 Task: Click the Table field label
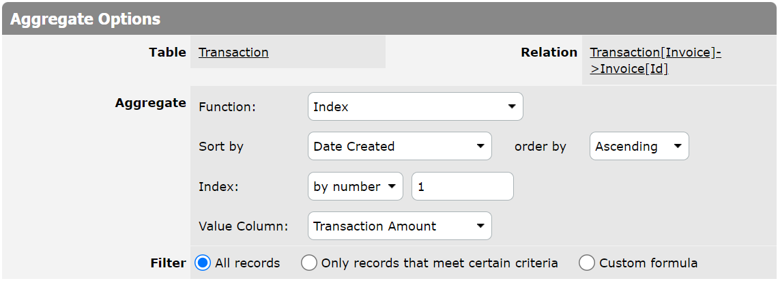coord(167,53)
